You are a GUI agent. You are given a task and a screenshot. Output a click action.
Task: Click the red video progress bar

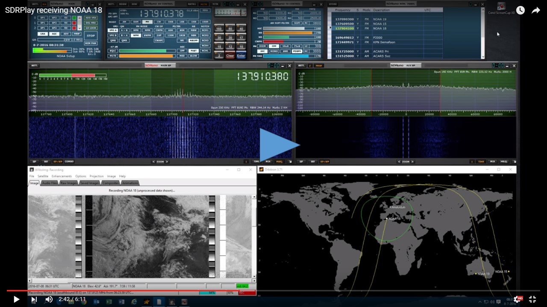click(273, 290)
